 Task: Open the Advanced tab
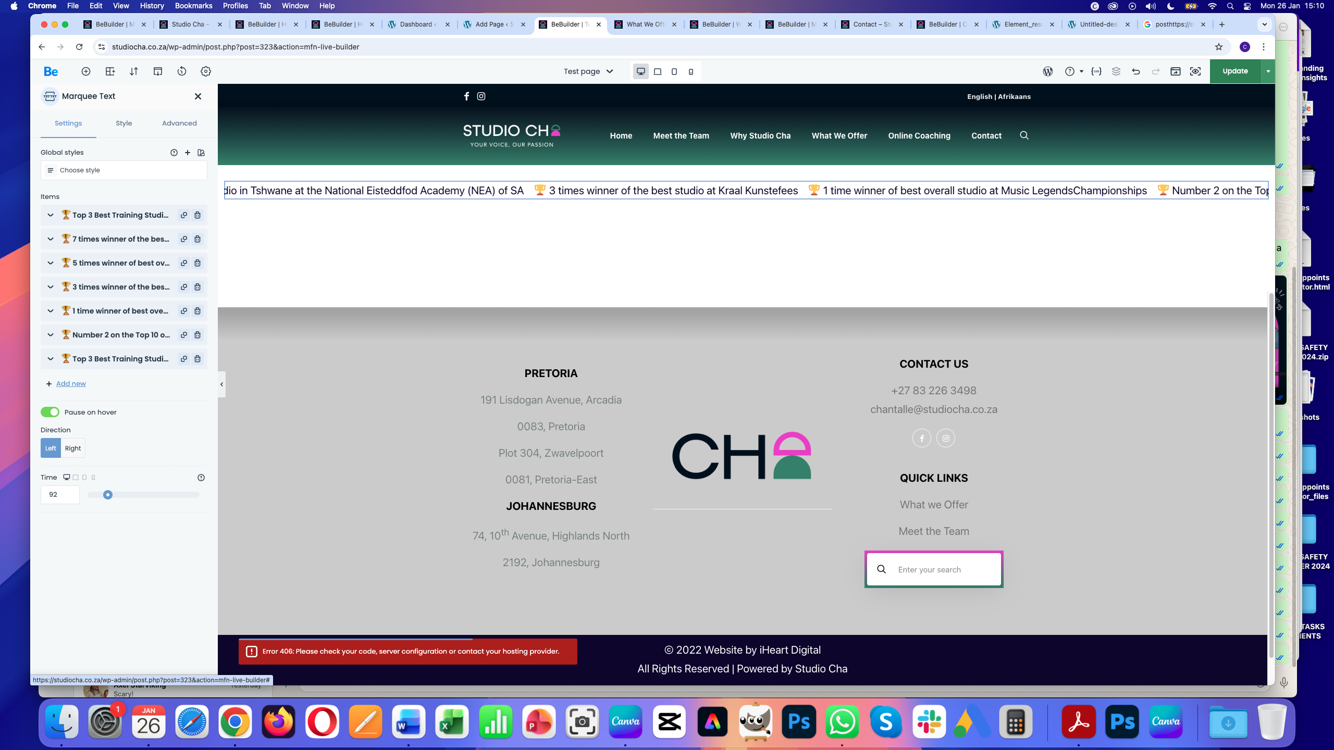(x=179, y=123)
